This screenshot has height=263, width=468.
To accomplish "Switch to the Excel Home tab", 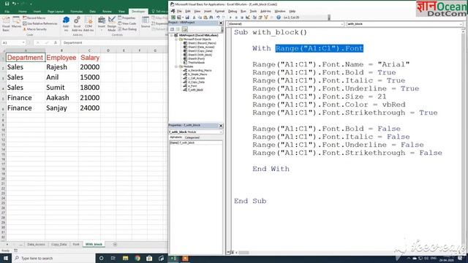I will [23, 12].
